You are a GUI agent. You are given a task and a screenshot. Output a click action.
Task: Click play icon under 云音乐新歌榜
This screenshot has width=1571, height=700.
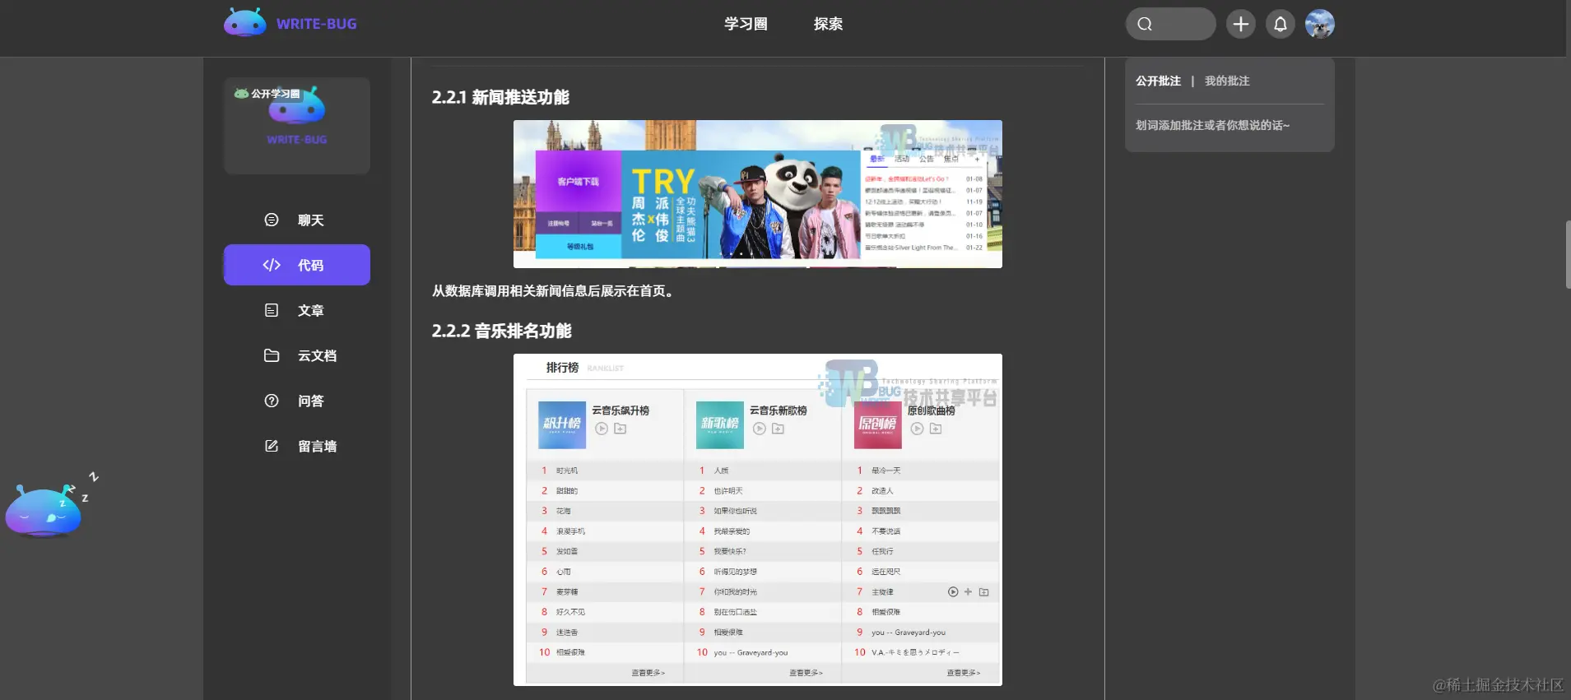point(760,429)
